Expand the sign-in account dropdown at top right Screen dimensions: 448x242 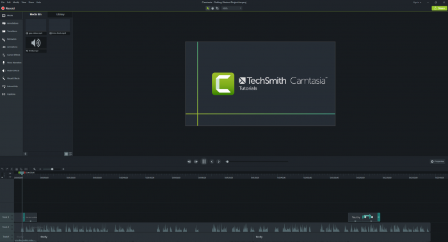[417, 3]
